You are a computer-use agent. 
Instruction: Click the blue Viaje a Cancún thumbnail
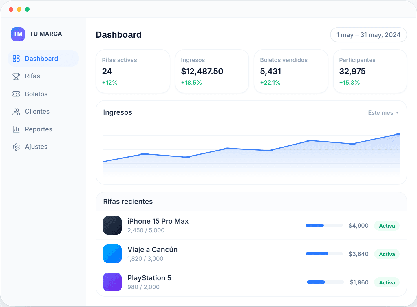coord(112,254)
